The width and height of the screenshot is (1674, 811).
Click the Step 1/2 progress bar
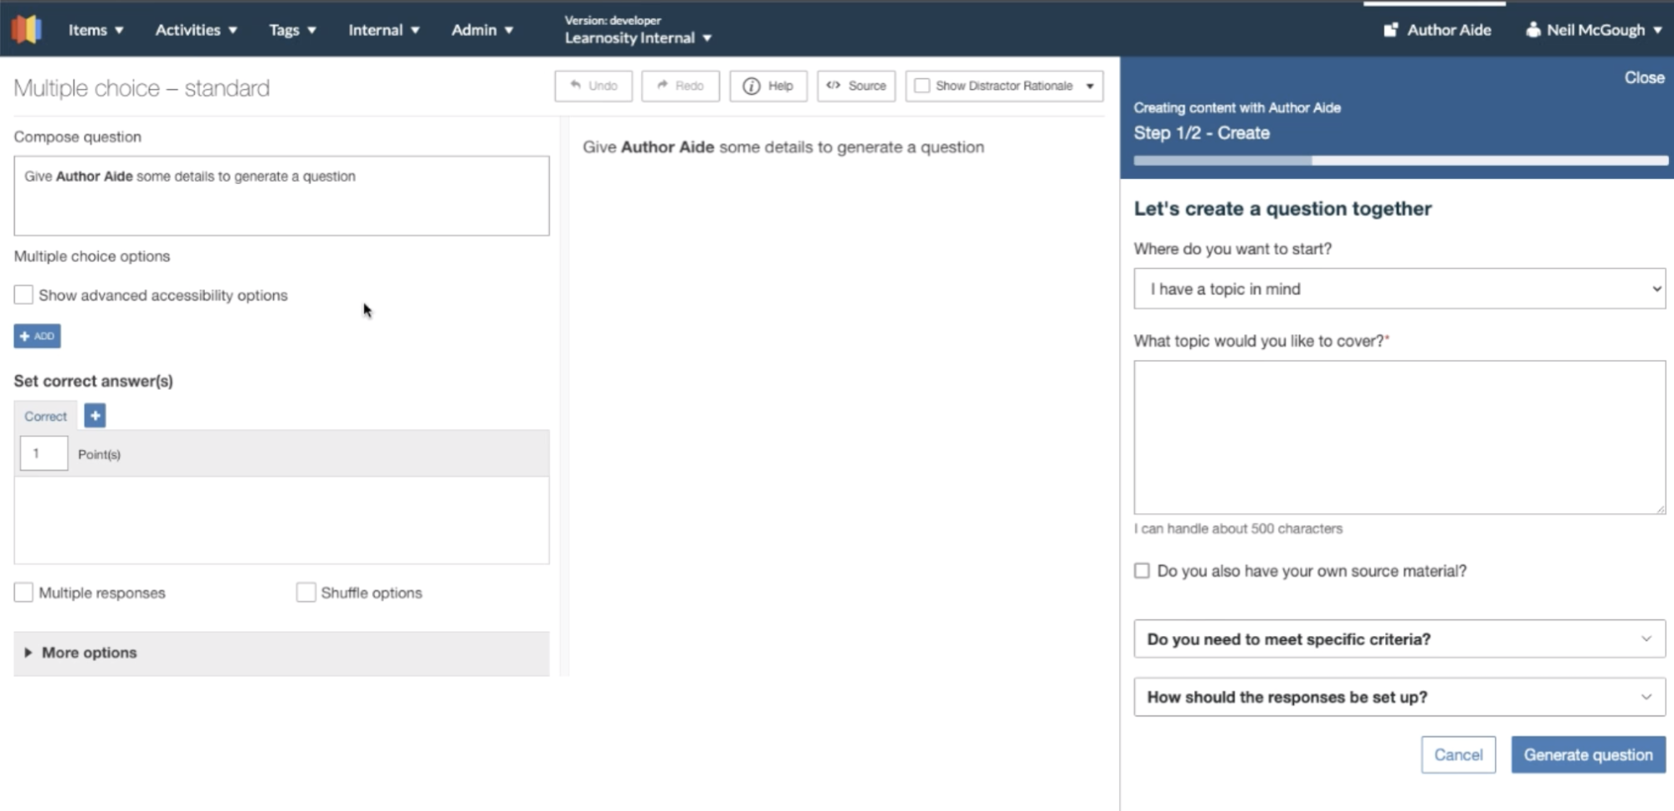[1399, 159]
